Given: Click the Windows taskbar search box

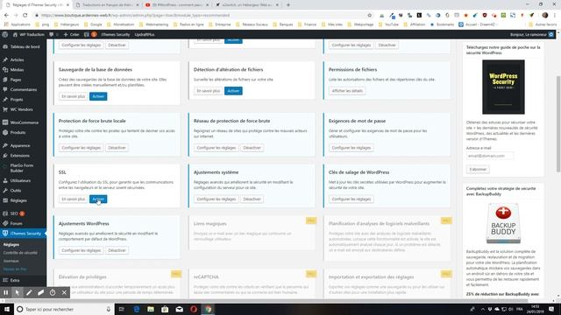Looking at the screenshot, I should [x=64, y=309].
